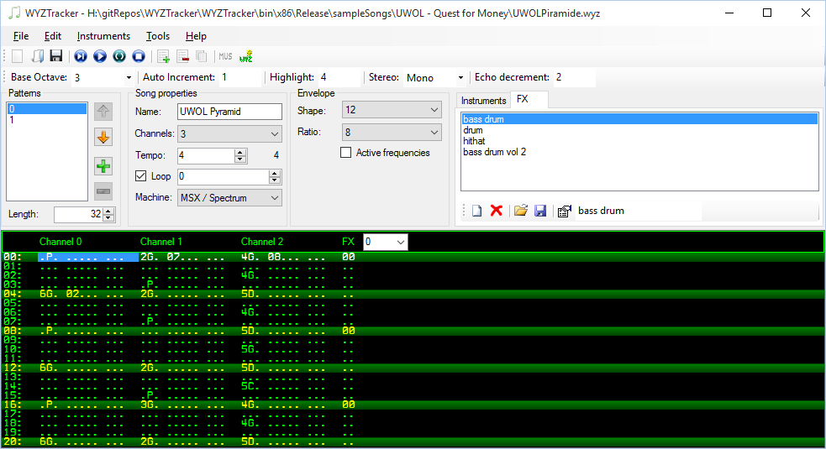Switch to the Instruments tab
The width and height of the screenshot is (826, 449).
click(x=483, y=101)
